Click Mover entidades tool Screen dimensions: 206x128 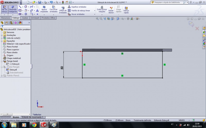[x=76, y=14]
